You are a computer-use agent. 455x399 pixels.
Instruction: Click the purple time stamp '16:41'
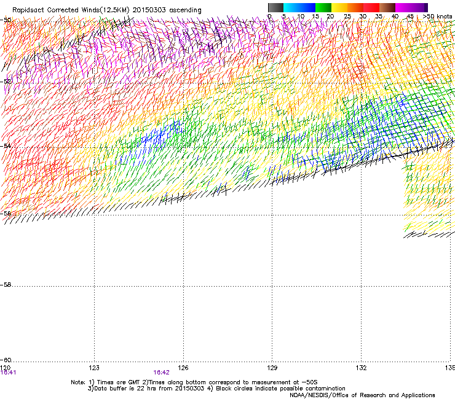(8, 373)
